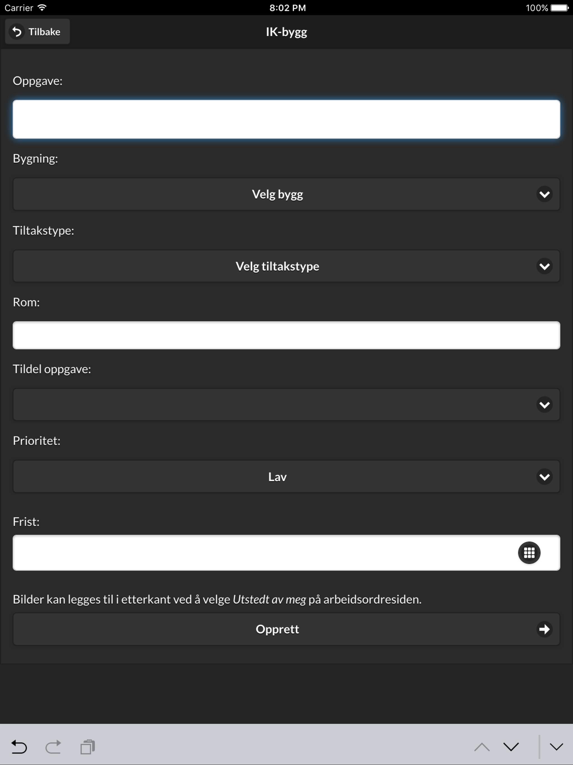This screenshot has width=573, height=765.
Task: Tap the undo icon in bottom toolbar
Action: point(20,747)
